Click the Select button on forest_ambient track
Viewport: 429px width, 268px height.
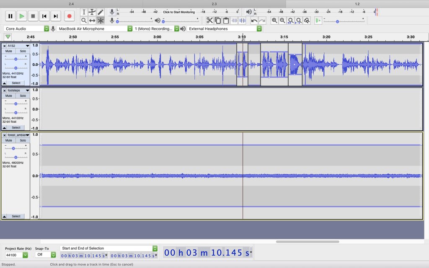16,216
